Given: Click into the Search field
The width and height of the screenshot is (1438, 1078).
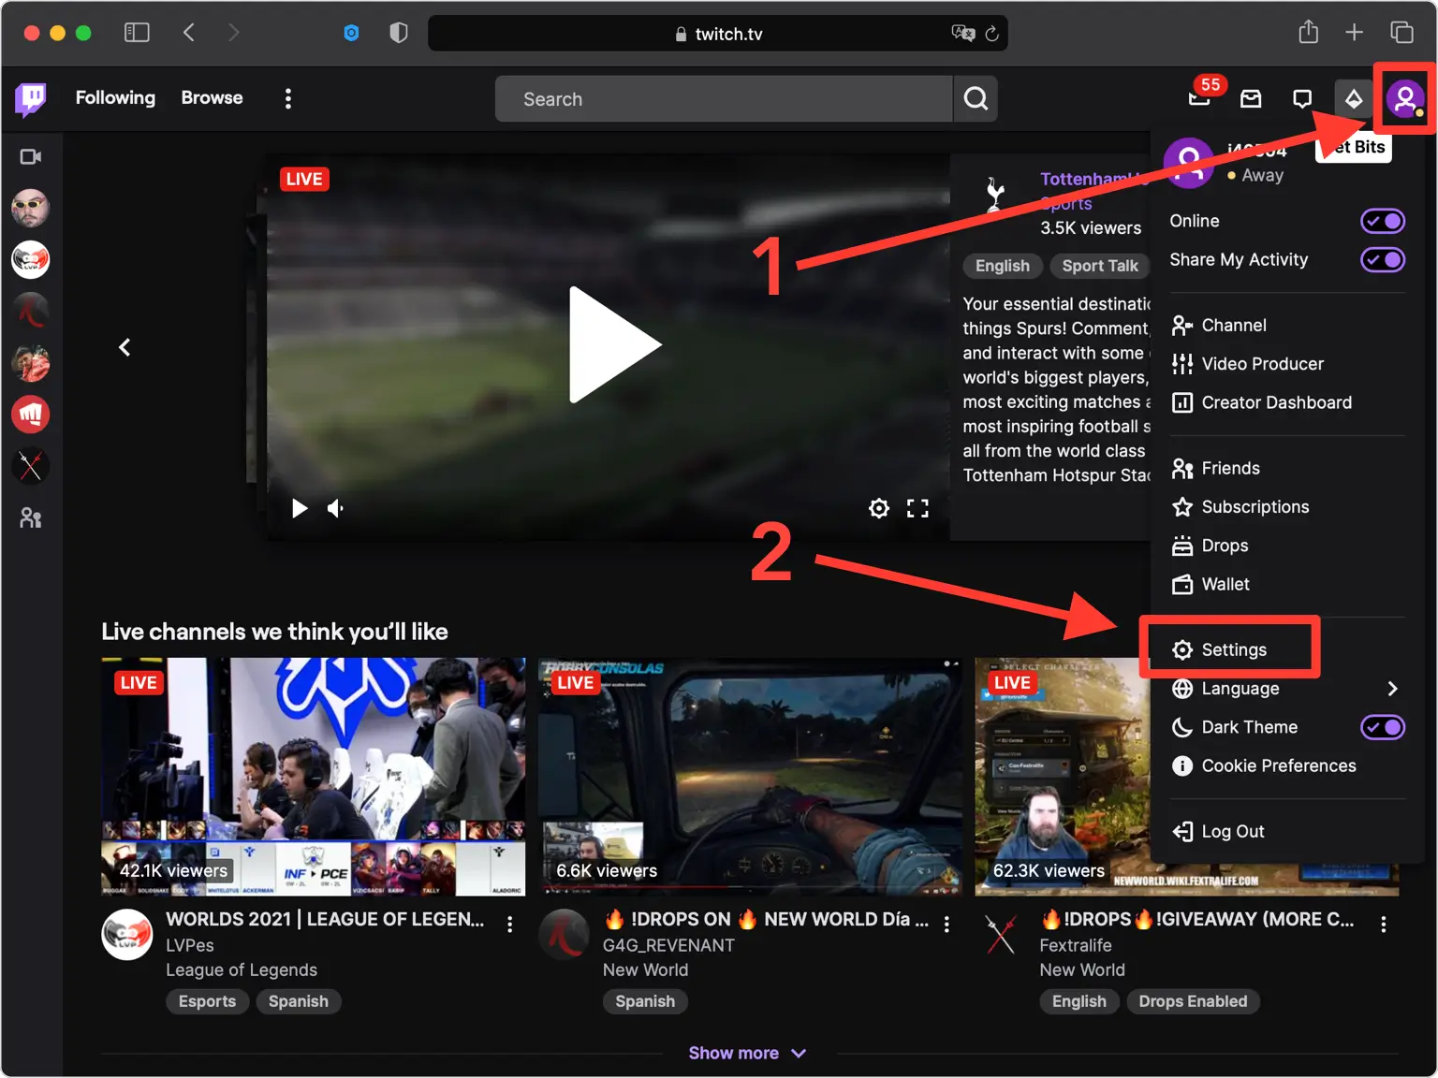Looking at the screenshot, I should pos(724,98).
